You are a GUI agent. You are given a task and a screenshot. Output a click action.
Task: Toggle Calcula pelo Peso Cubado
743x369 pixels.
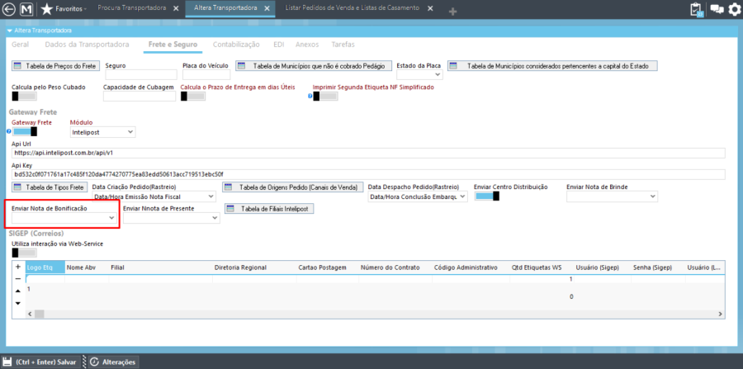24,96
